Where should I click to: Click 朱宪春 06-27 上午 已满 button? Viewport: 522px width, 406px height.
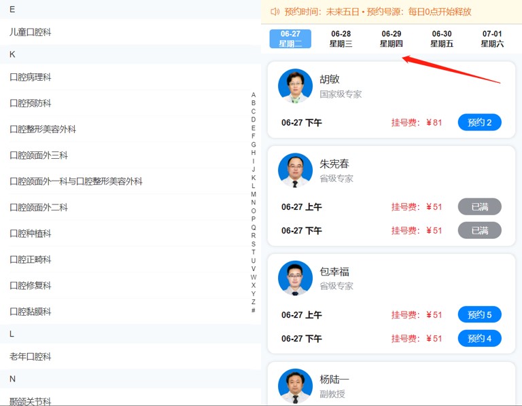[479, 207]
